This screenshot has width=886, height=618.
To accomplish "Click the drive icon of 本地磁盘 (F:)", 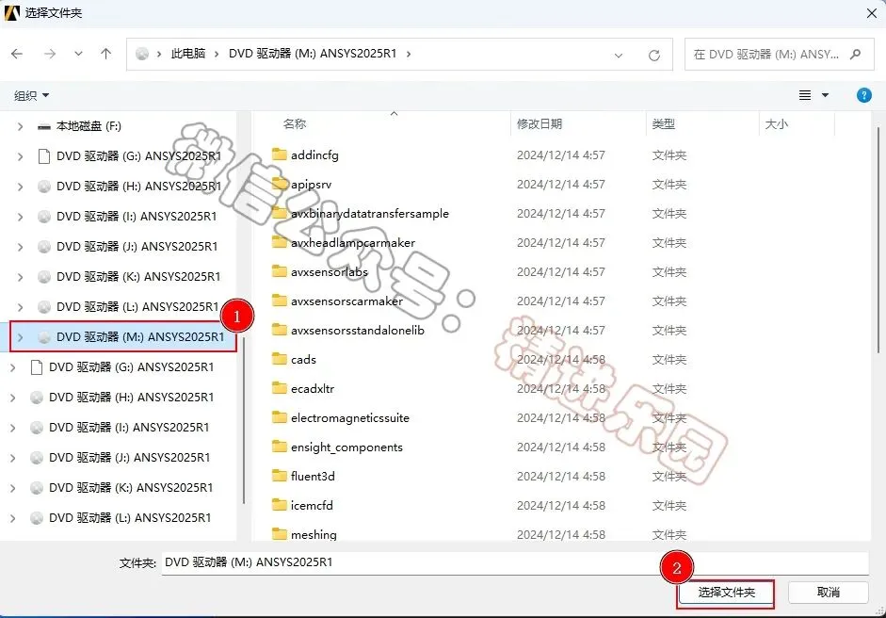I will click(x=44, y=126).
